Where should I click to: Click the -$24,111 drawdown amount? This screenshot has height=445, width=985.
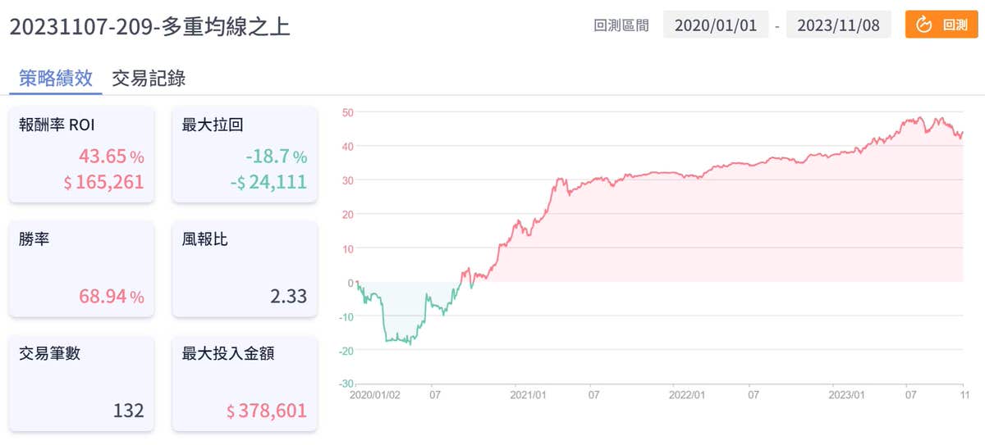268,182
